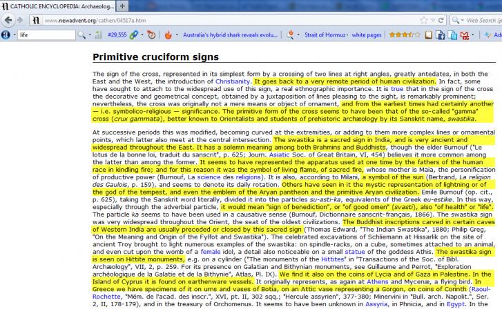Reload the page with the refresh icon
The image size is (502, 309).
439,20
